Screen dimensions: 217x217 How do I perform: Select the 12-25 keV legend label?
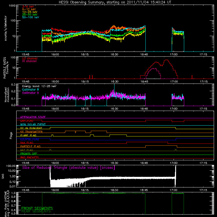(x=30, y=12)
